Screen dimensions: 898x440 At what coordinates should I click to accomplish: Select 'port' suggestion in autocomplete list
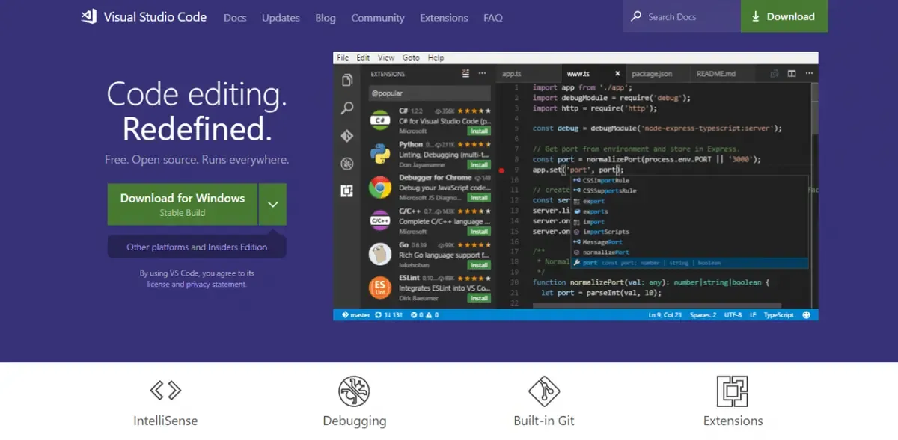(x=689, y=263)
